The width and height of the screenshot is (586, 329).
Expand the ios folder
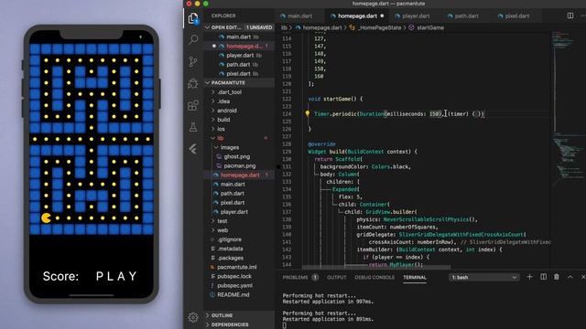click(239, 129)
